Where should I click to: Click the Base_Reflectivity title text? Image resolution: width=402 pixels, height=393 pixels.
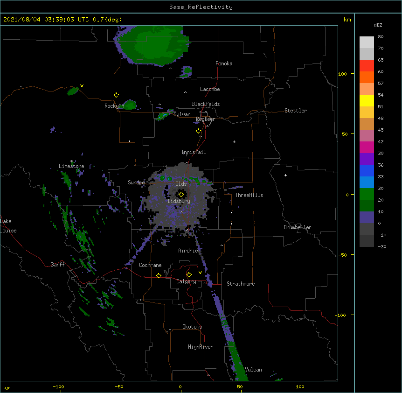[201, 7]
